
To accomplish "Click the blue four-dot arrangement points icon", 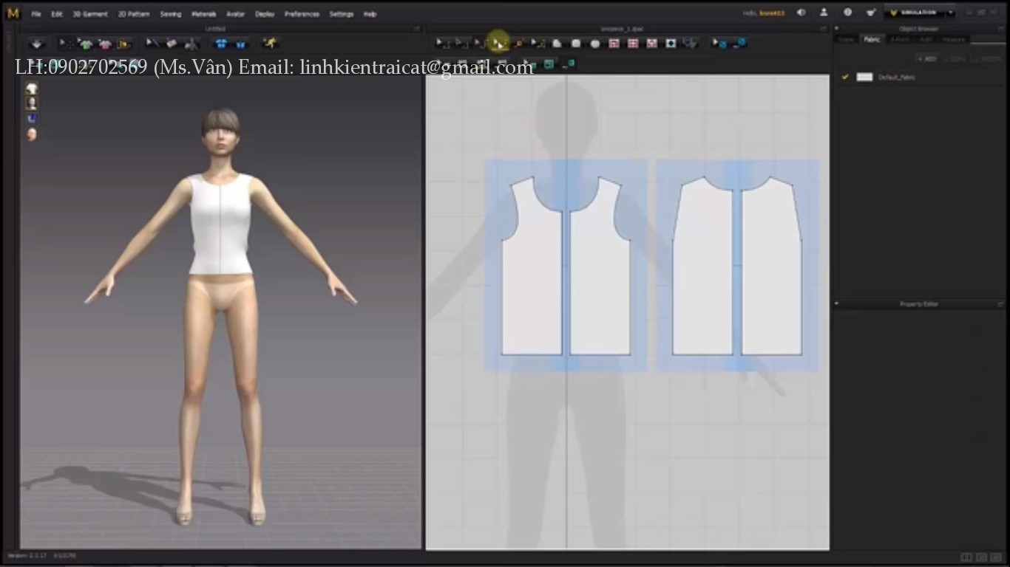I will click(220, 44).
